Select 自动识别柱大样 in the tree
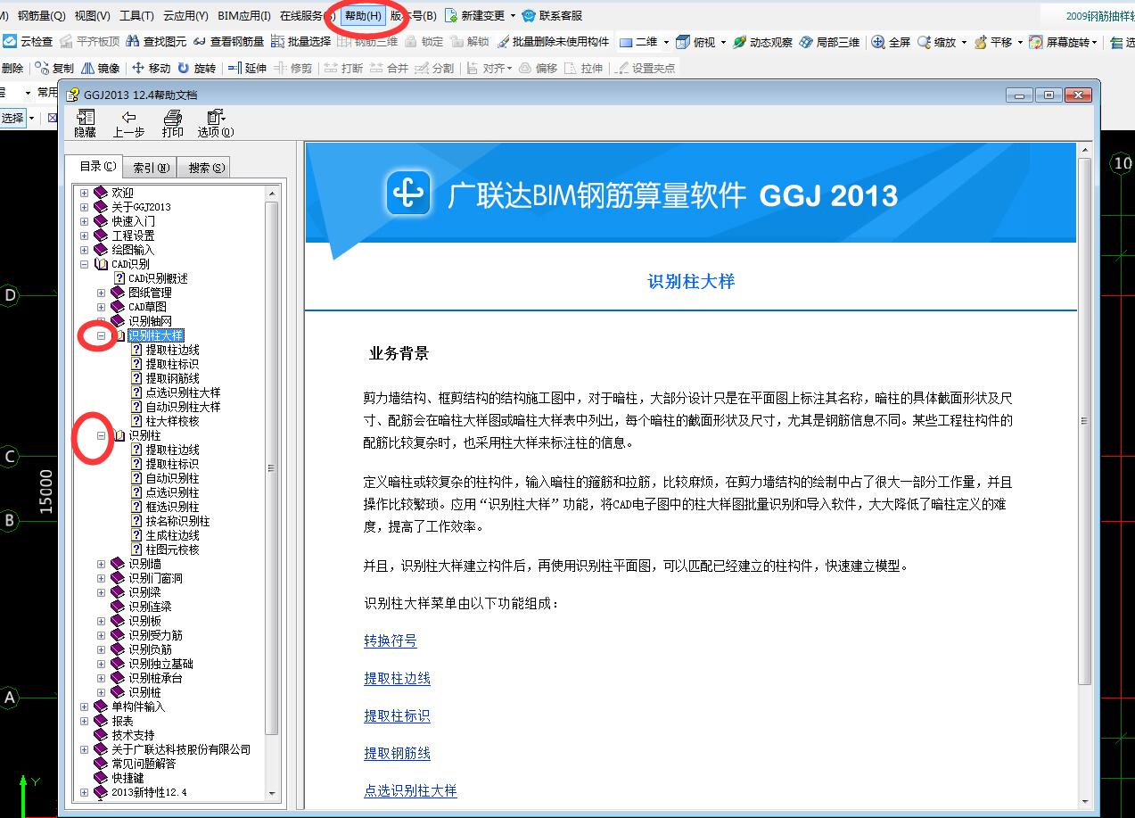The image size is (1135, 818). (x=183, y=407)
